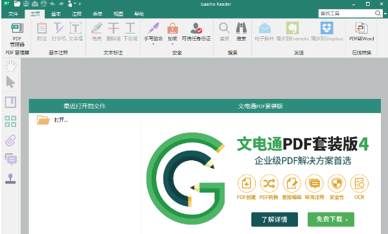Choose the 下划线 underline tool
The height and width of the screenshot is (234, 388).
pos(130,31)
